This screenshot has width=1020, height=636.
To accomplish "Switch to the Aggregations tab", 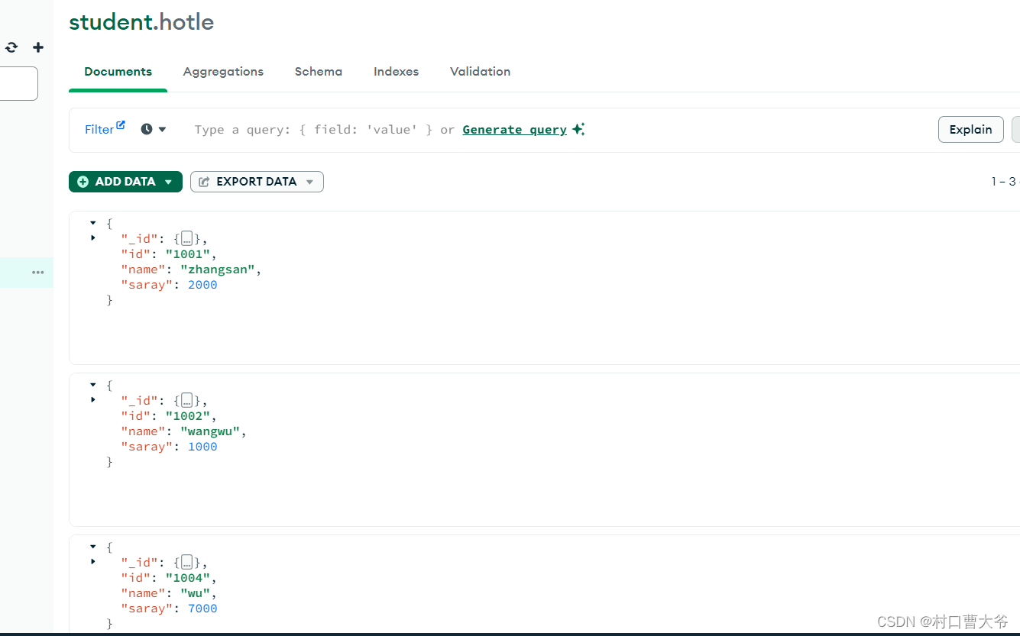I will 223,72.
